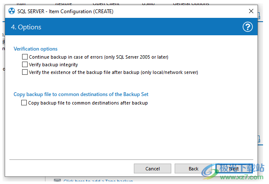
Task: Toggle Verify backup integrity checkbox
Action: (25, 65)
